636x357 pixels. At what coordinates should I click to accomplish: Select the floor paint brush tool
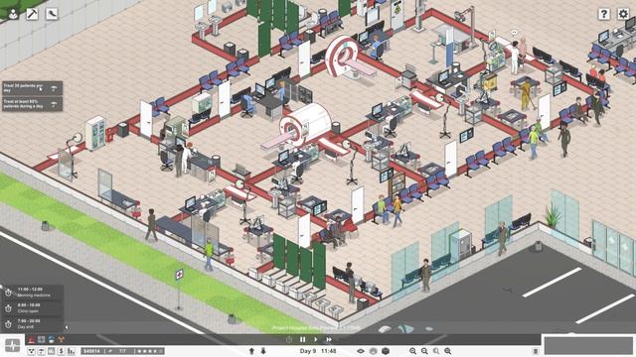click(x=52, y=14)
